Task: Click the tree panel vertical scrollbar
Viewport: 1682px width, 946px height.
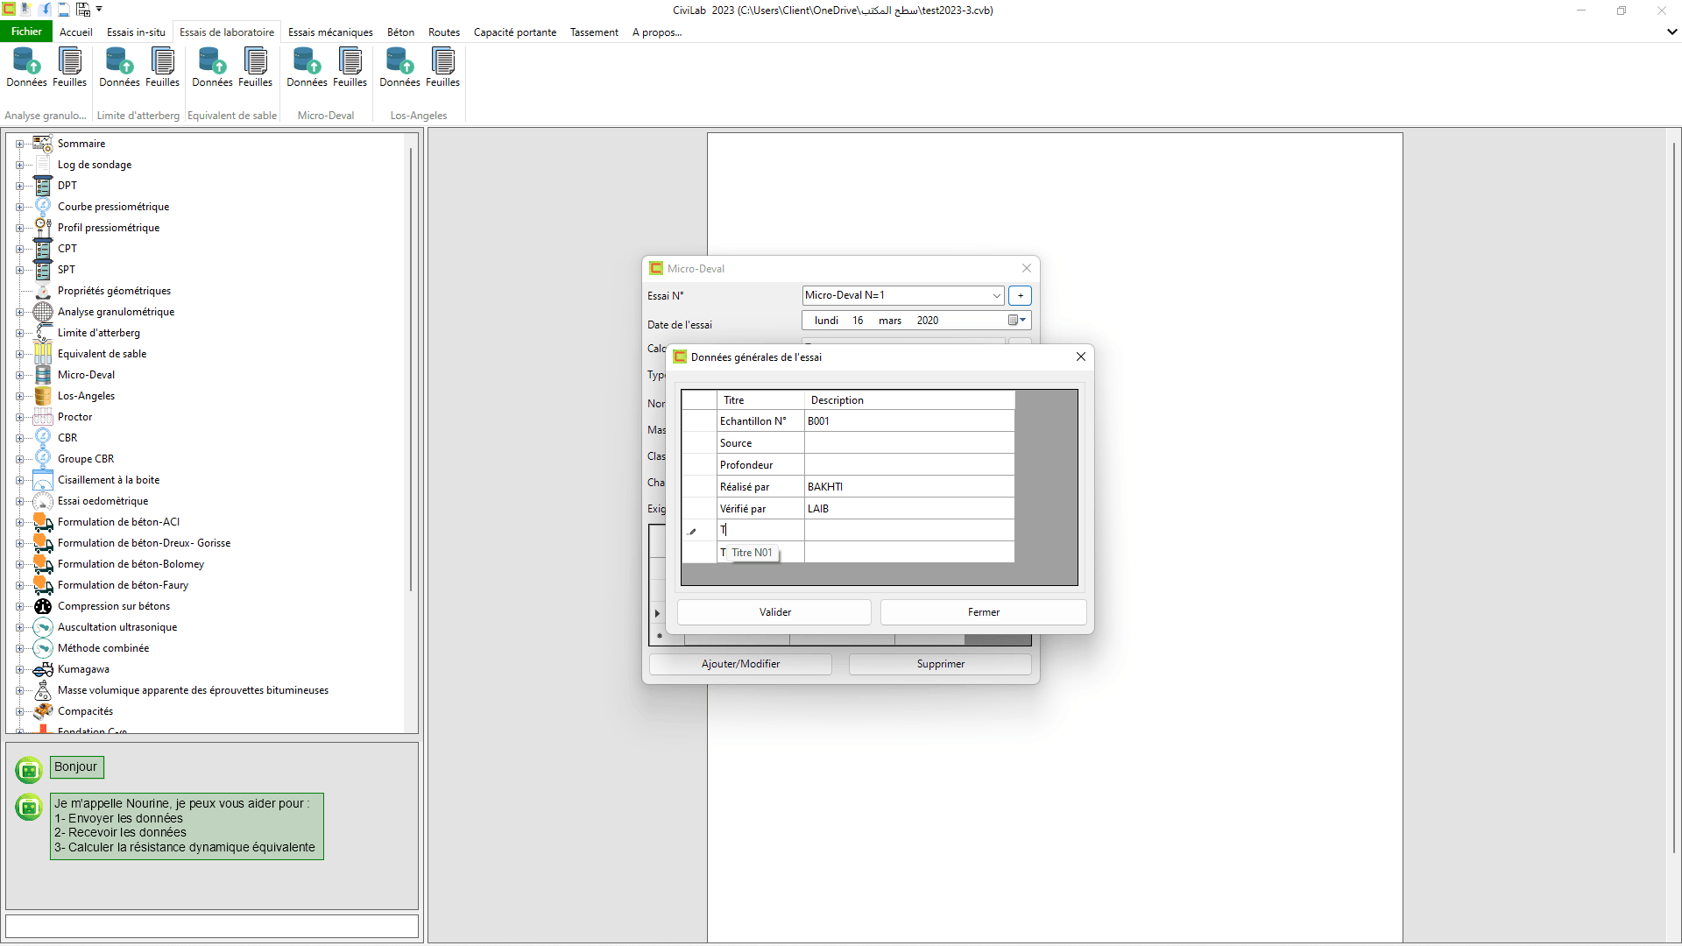Action: point(410,368)
